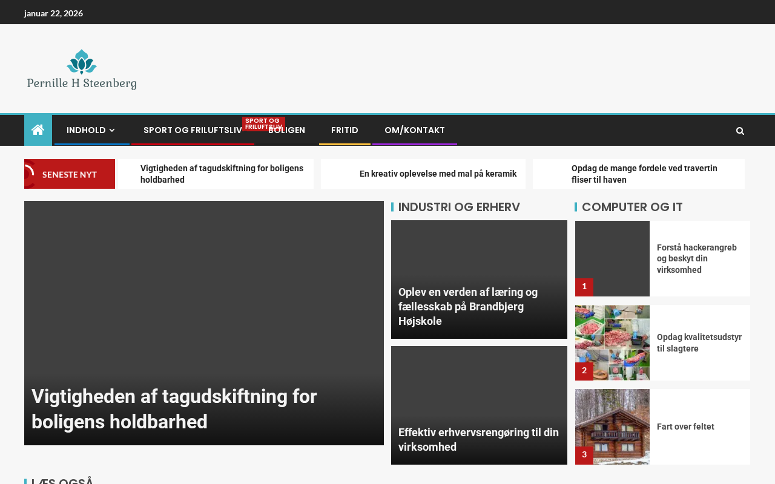Open Effektiv erhvervsrengøring article
Image resolution: width=775 pixels, height=484 pixels.
pos(478,440)
